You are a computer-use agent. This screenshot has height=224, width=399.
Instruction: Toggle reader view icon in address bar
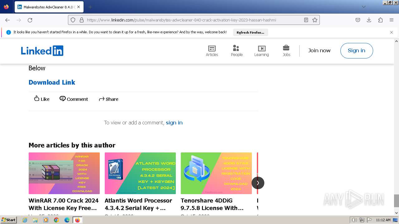[306, 20]
